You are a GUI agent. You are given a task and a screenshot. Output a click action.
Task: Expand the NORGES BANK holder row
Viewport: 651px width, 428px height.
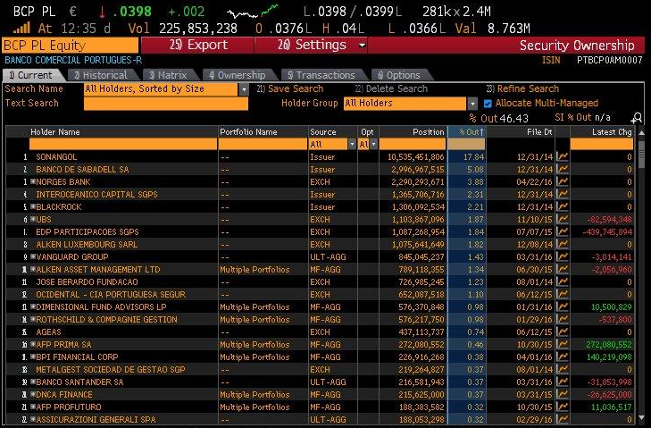click(33, 181)
